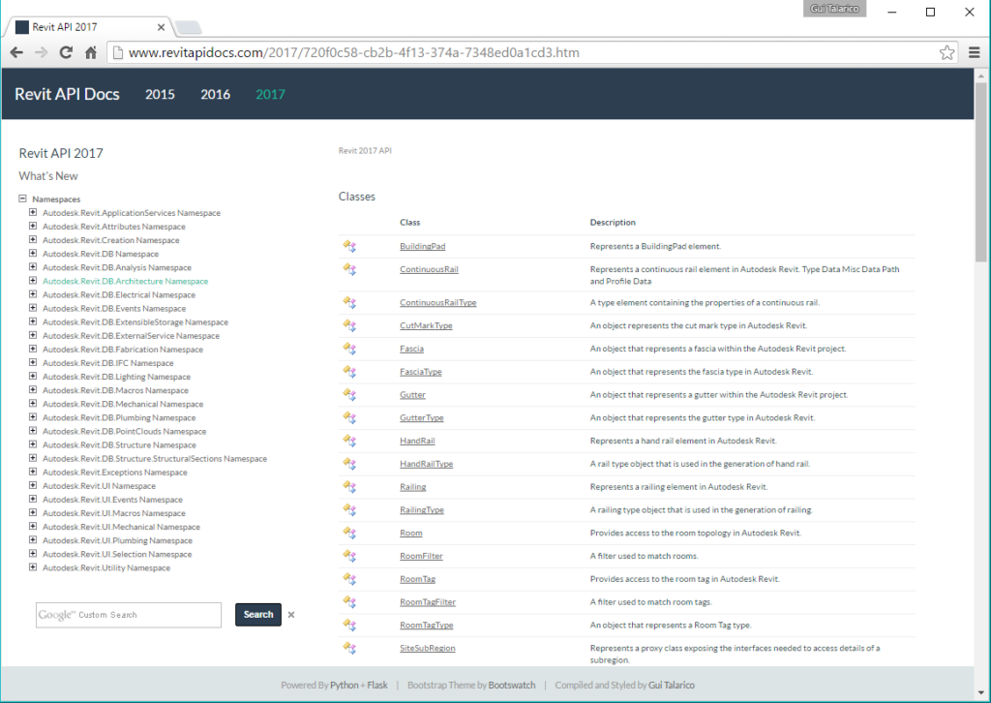Viewport: 991px width, 703px height.
Task: Expand Autodesk.Revit.DB.Analysis Namespace node
Action: click(33, 267)
